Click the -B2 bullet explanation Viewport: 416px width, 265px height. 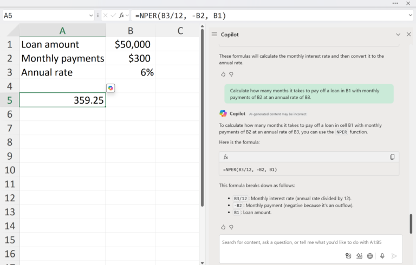[293, 206]
